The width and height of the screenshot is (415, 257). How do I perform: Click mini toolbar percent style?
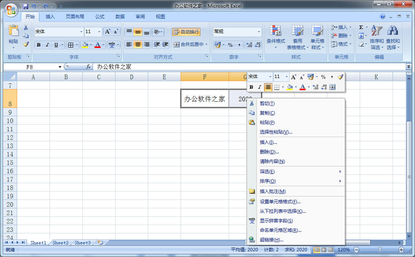323,77
